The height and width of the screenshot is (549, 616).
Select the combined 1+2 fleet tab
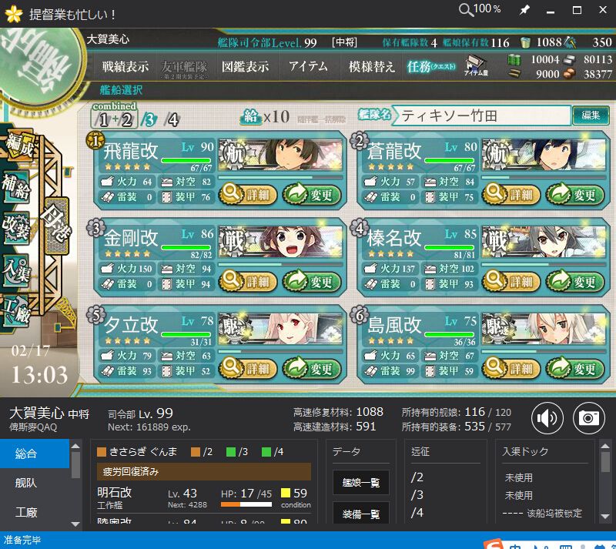(115, 116)
